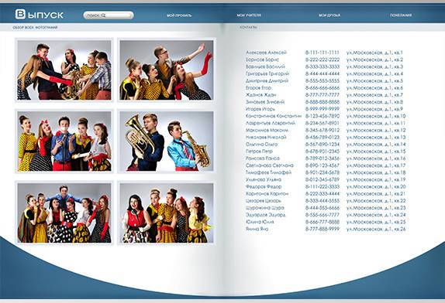Screen dimensions: 445x303
Task: Open the Мои учителя menu item
Action: pyautogui.click(x=249, y=15)
